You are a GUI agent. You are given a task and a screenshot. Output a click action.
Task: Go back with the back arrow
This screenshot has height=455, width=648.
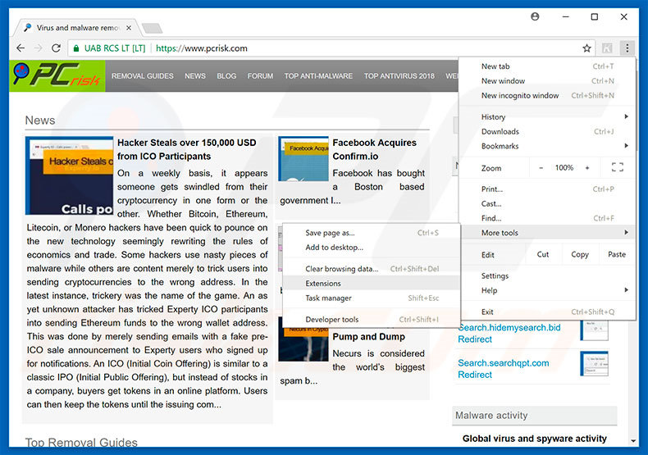(x=21, y=48)
